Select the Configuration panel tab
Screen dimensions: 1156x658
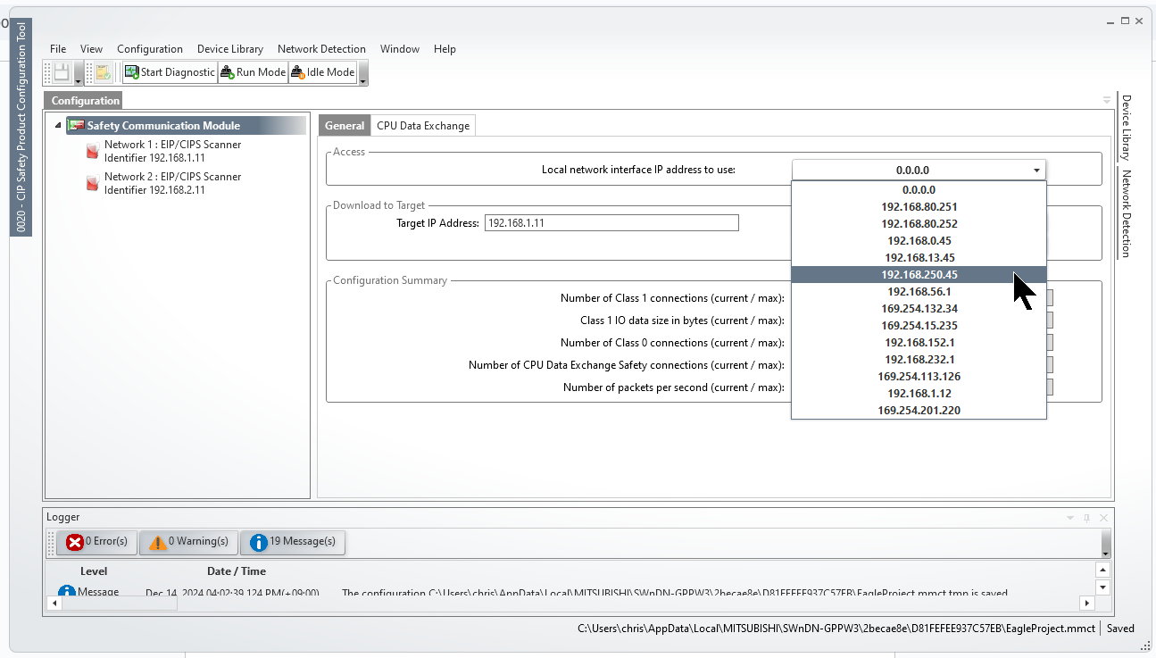[x=85, y=101]
